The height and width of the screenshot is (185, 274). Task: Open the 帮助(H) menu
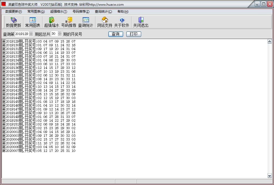click(123, 12)
